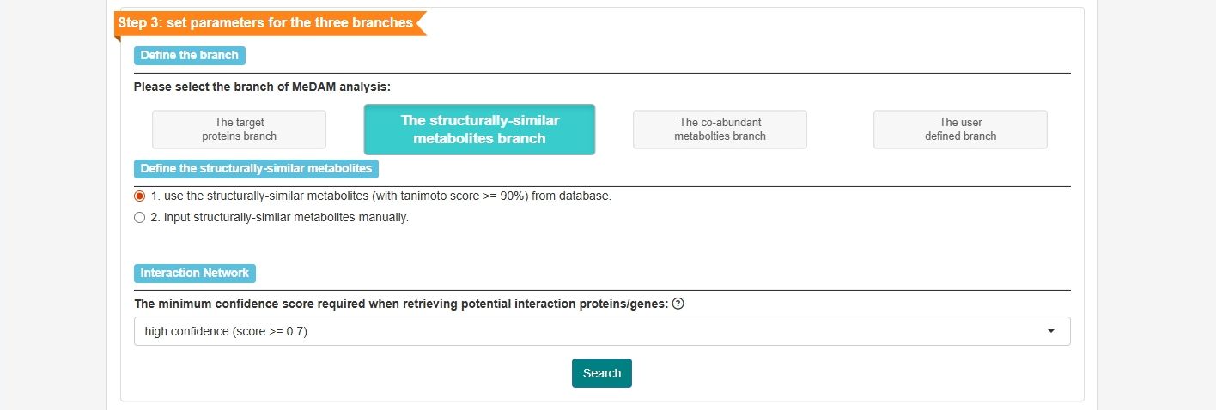Viewport: 1216px width, 410px height.
Task: Choose the target proteins branch
Action: 240,130
